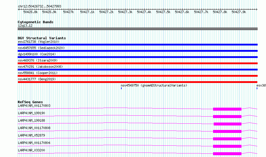The width and height of the screenshot is (266, 157).
Task: Click the chr12:50426732..50427993 coordinate label
Action: pyautogui.click(x=39, y=6)
